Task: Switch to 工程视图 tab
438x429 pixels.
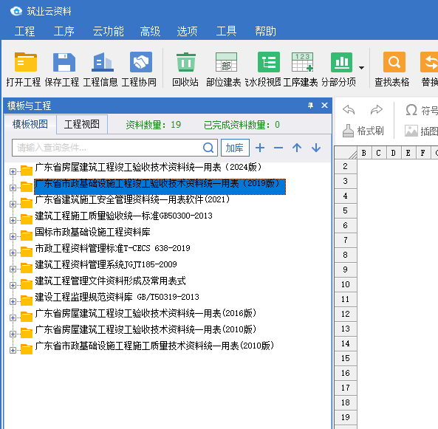Action: [x=82, y=124]
